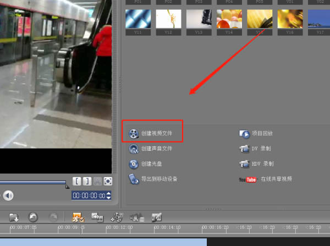Click YouTube share video online (在线共享视频)

(266, 179)
